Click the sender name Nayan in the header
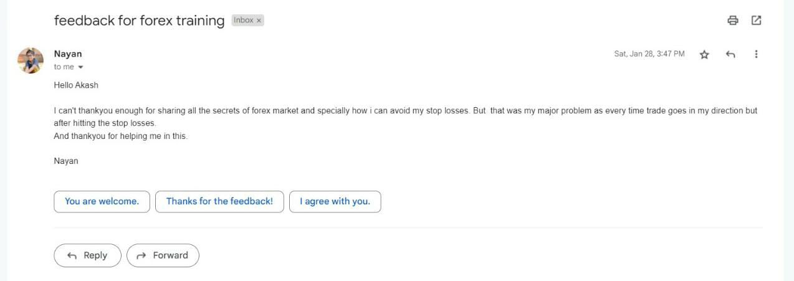 (68, 54)
